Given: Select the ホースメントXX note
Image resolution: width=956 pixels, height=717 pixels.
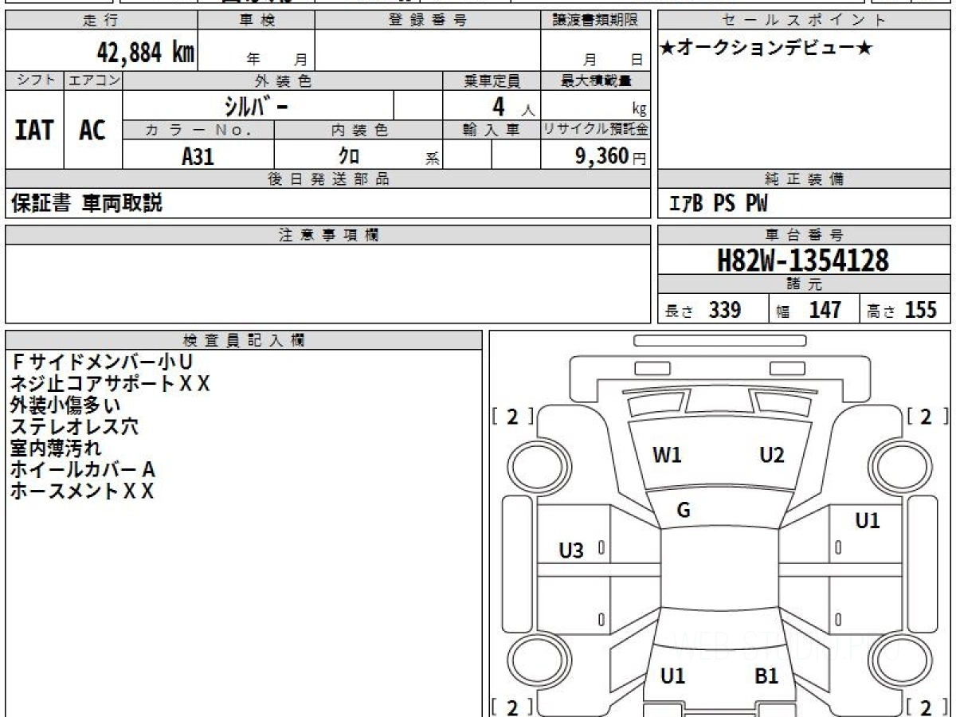Looking at the screenshot, I should (82, 492).
